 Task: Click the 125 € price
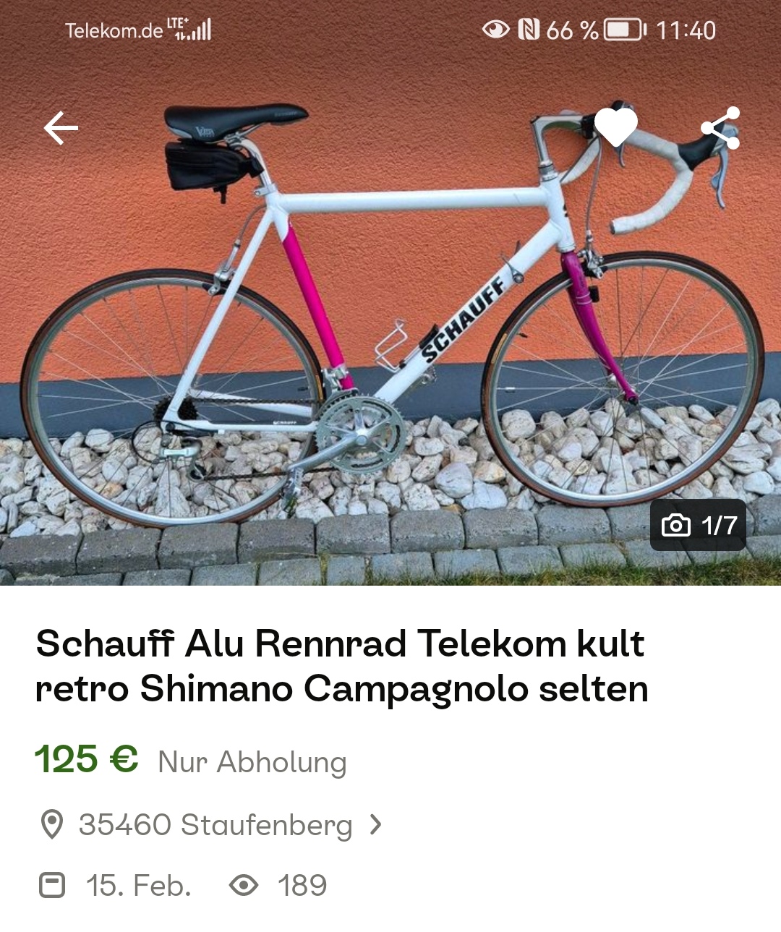[x=86, y=759]
